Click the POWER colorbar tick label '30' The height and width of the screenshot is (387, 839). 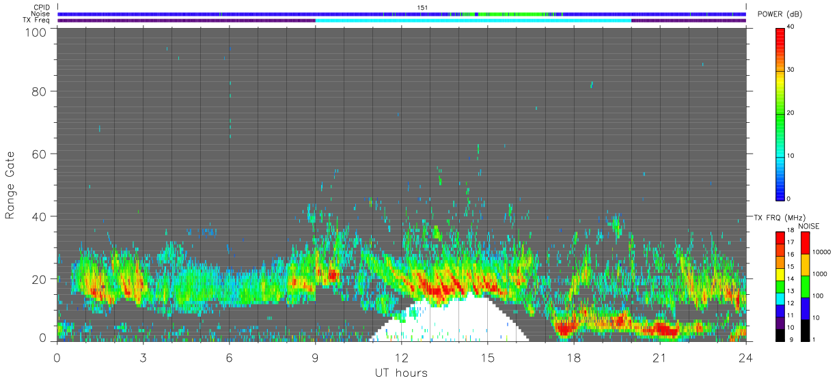tap(790, 70)
